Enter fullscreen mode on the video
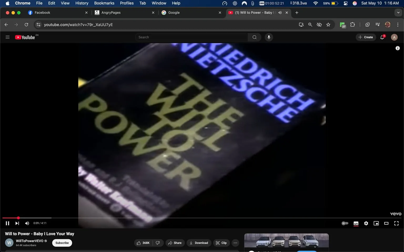The image size is (404, 252). (396, 223)
